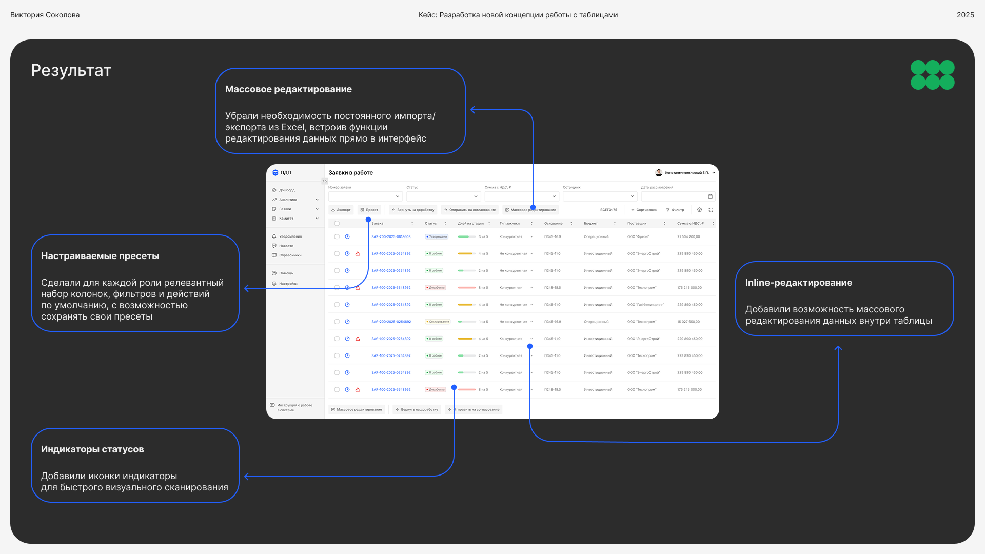
Task: Open request link ЗАЯ-200-2025-0818603
Action: [x=391, y=237]
